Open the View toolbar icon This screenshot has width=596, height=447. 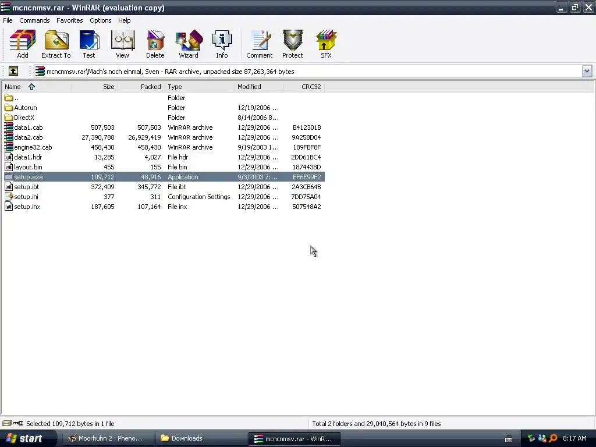click(x=122, y=44)
